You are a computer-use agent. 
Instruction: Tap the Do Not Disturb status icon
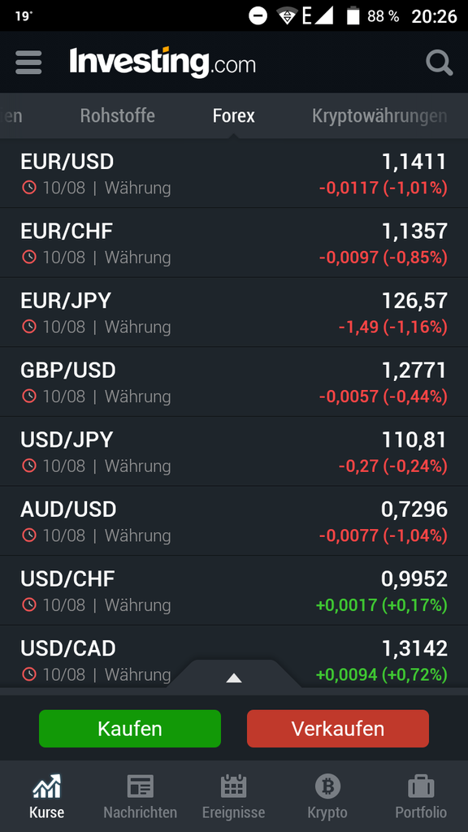(x=258, y=16)
